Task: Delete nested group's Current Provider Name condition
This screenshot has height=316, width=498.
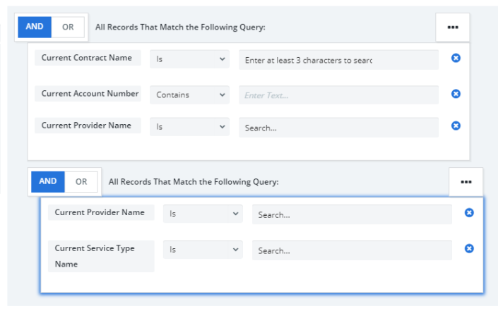Action: (x=469, y=212)
